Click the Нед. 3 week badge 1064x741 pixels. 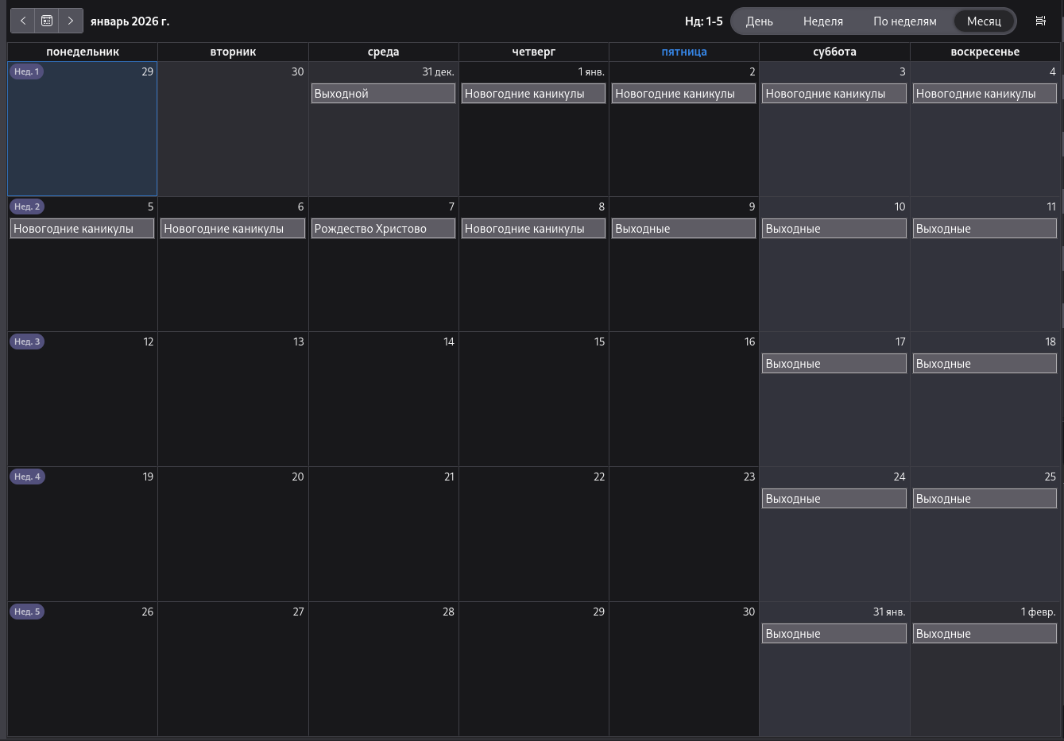pyautogui.click(x=27, y=342)
